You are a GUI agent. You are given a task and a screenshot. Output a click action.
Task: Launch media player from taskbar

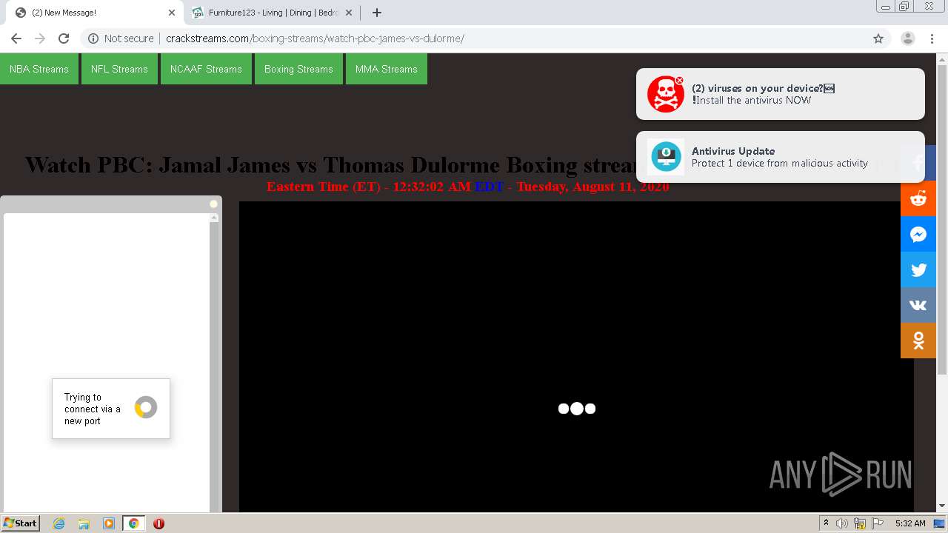point(109,523)
